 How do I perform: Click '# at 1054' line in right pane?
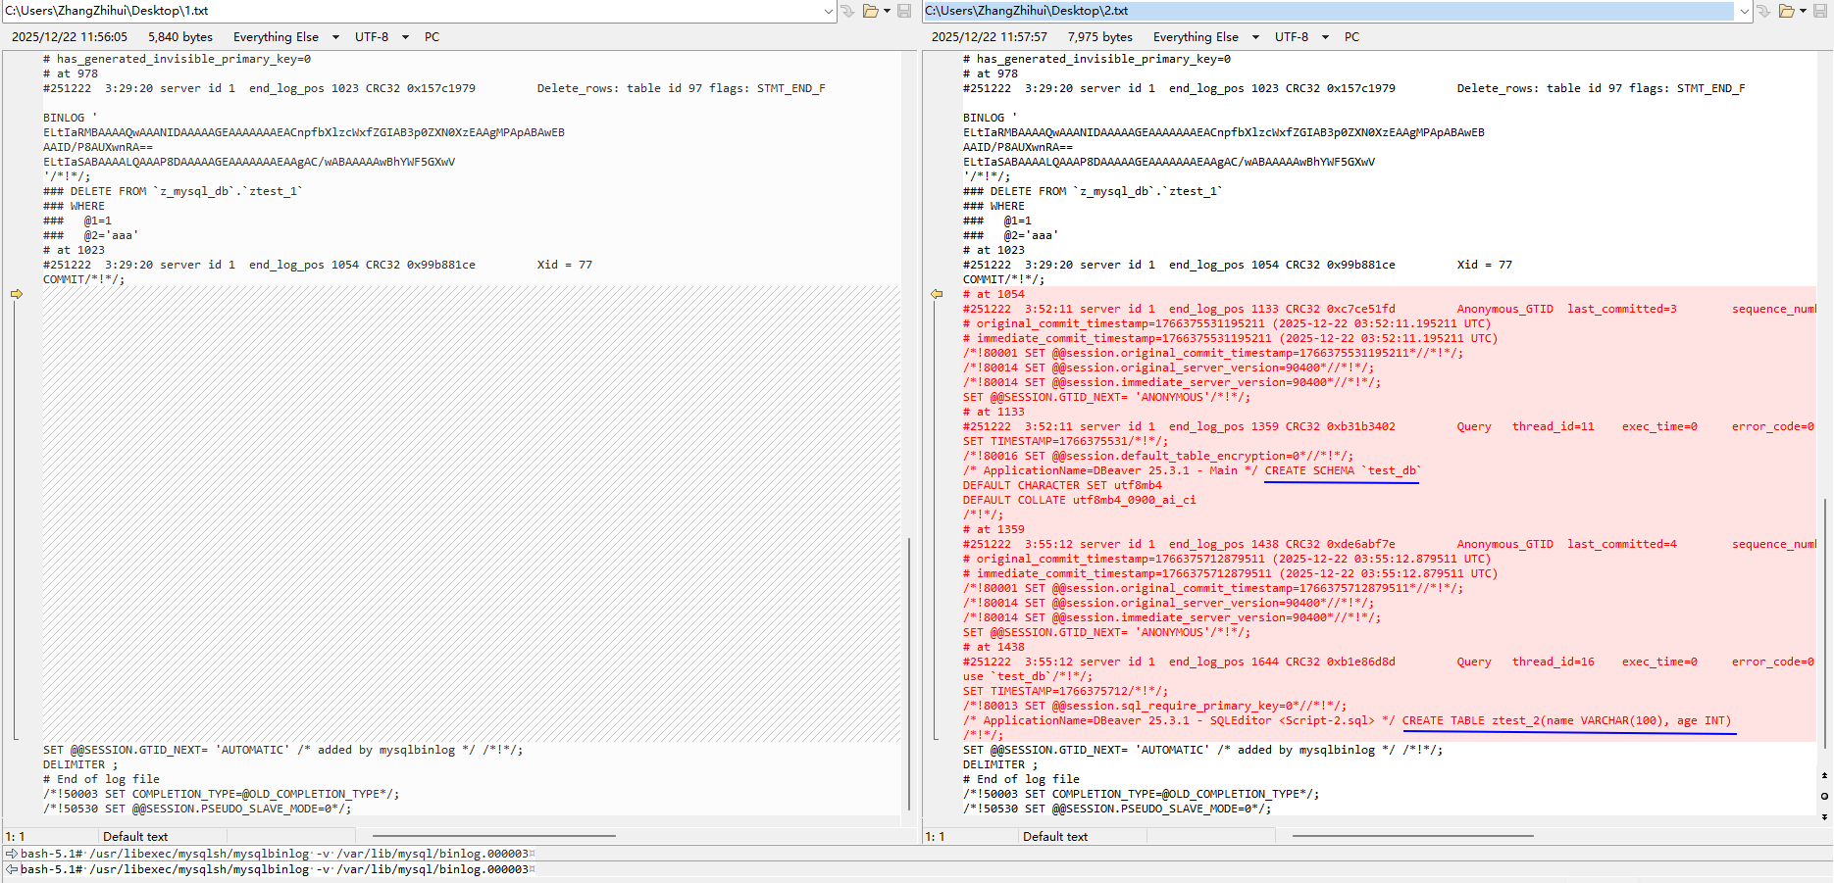(x=993, y=294)
